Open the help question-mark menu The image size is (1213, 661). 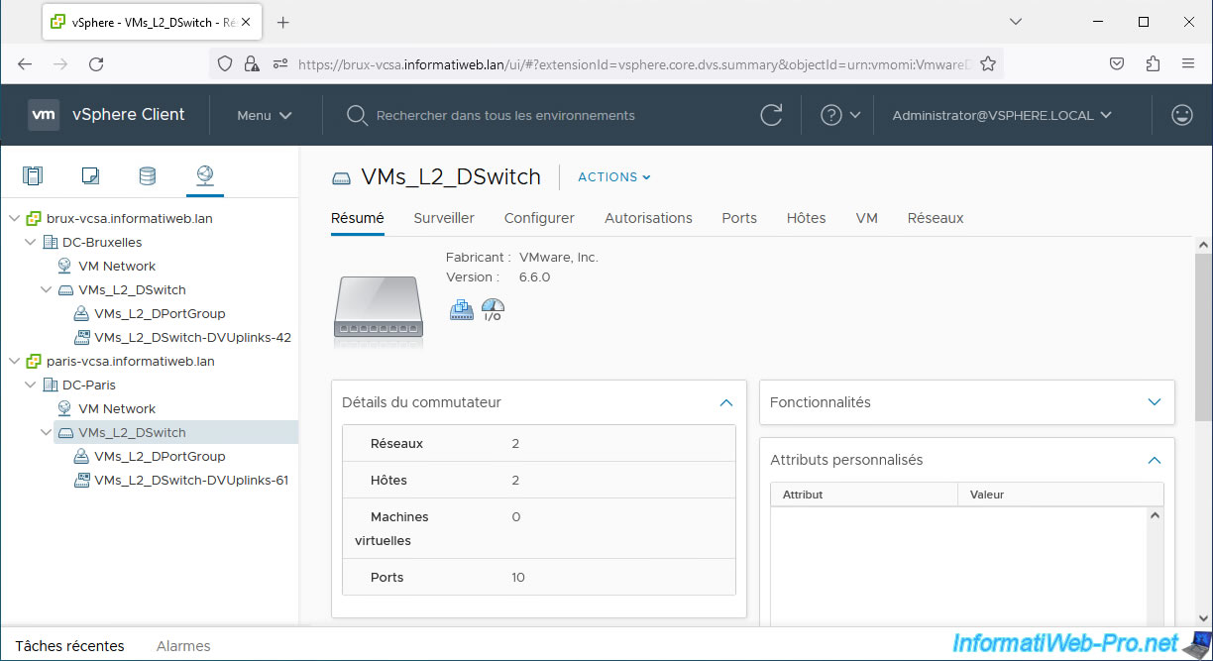[x=840, y=115]
